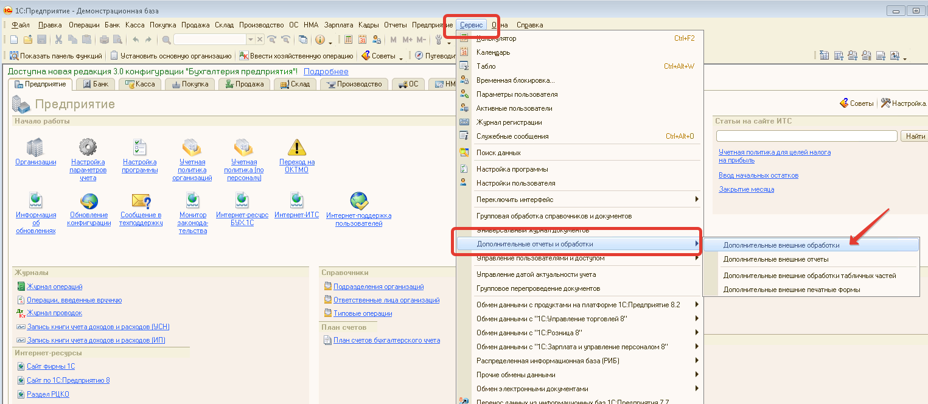The width and height of the screenshot is (928, 404).
Task: Select Дополнительные внешние обработки submenu item
Action: 811,245
